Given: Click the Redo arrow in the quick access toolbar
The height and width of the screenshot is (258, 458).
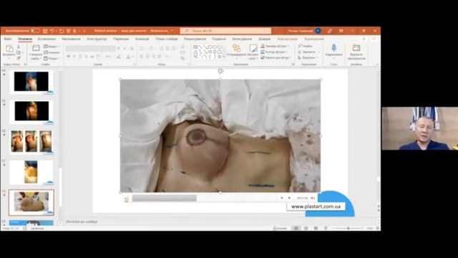Looking at the screenshot, I should click(x=62, y=31).
